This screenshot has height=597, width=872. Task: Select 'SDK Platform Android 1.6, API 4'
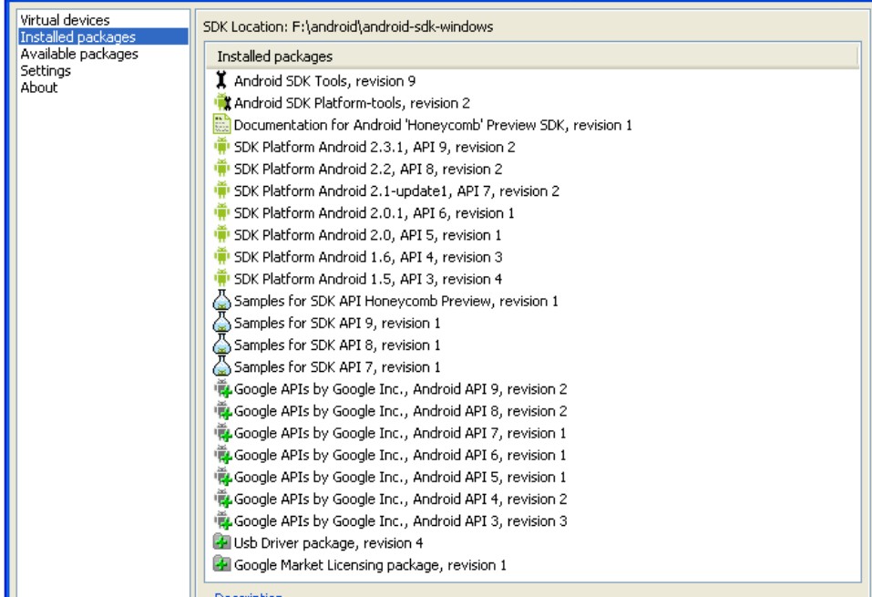coord(368,256)
